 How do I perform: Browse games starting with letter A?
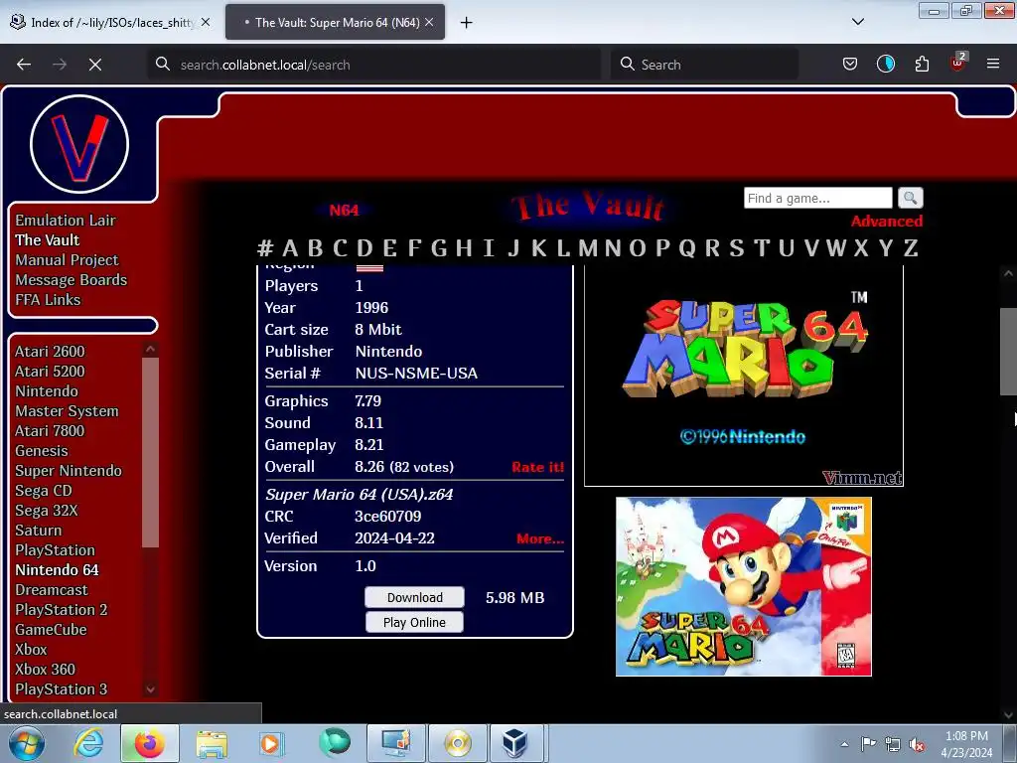[290, 247]
